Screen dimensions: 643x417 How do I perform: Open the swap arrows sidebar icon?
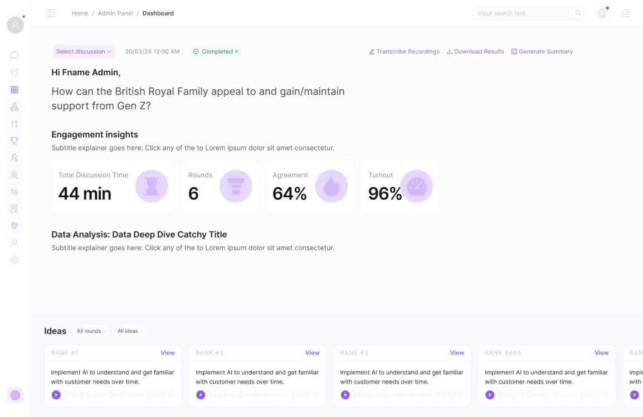pyautogui.click(x=14, y=192)
